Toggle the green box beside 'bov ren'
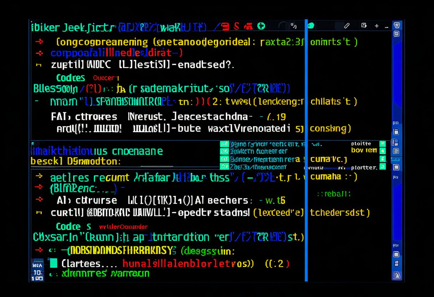 coord(383,151)
